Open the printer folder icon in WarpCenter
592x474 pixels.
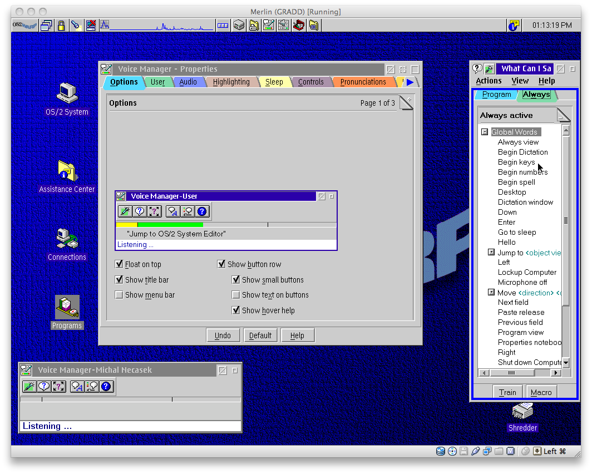coord(254,25)
